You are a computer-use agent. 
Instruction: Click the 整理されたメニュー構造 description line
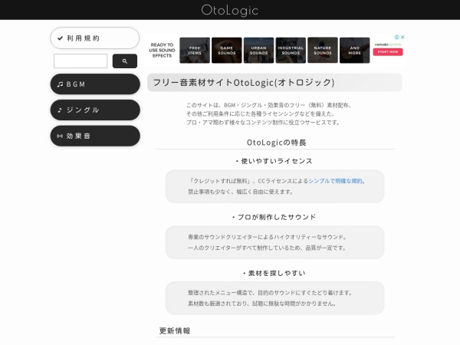(x=270, y=293)
